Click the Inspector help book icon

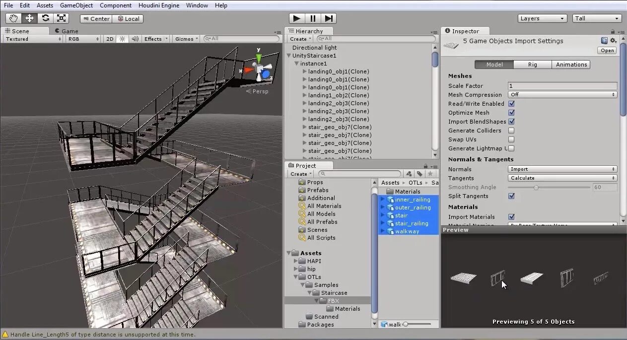[604, 41]
